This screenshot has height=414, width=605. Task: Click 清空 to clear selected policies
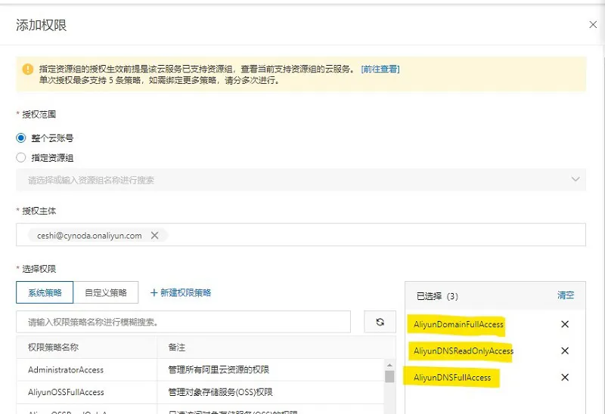[566, 295]
